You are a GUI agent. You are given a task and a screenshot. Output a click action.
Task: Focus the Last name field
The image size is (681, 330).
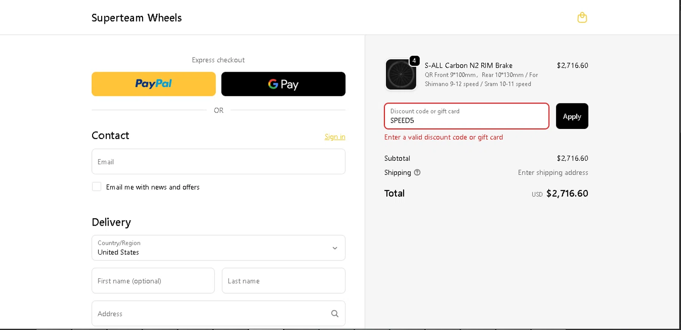click(x=284, y=281)
